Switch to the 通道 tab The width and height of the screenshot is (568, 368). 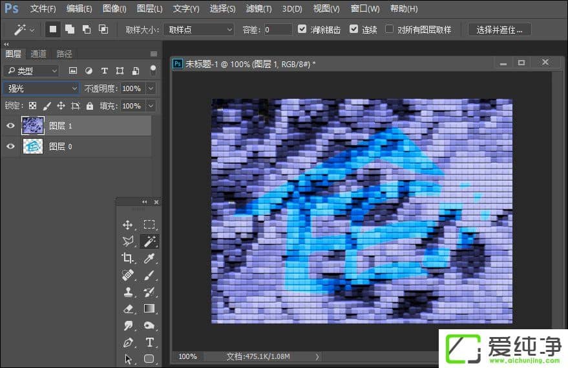pyautogui.click(x=38, y=54)
